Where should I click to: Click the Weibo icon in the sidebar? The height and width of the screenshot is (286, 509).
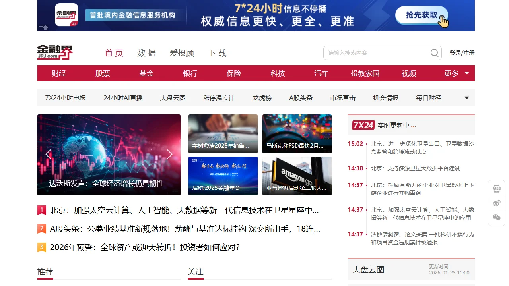click(497, 203)
